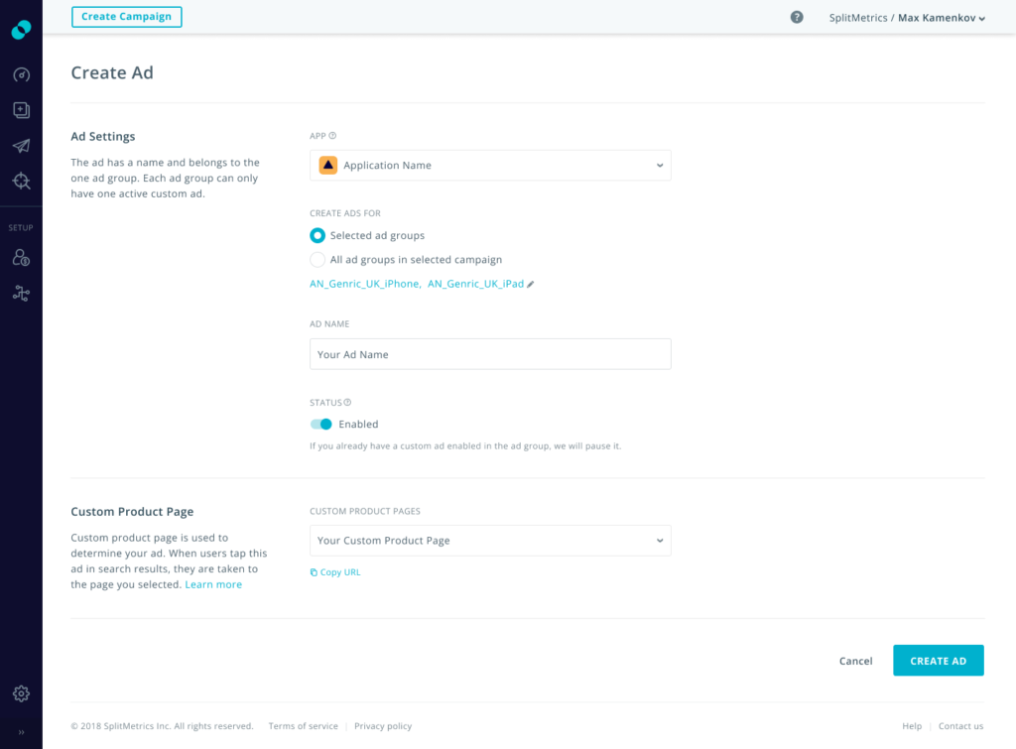Open the Privacy policy page
The image size is (1016, 749).
click(383, 725)
